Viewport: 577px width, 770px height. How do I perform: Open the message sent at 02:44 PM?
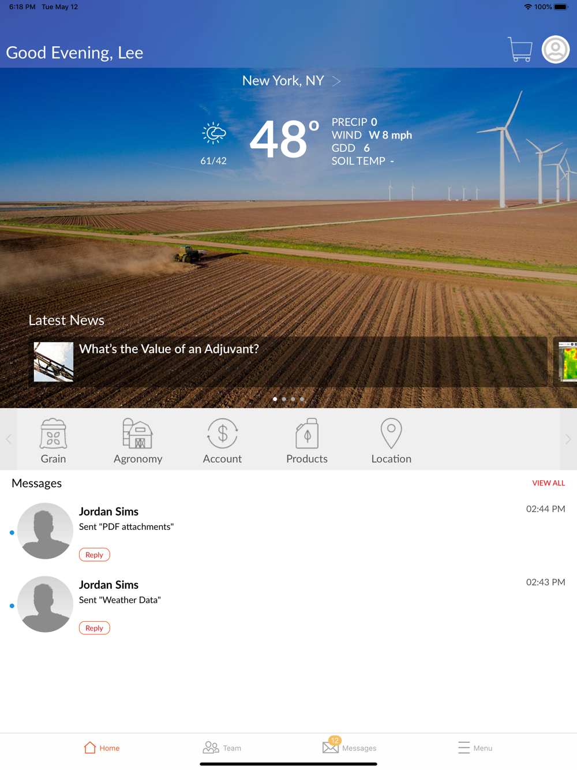pos(288,533)
